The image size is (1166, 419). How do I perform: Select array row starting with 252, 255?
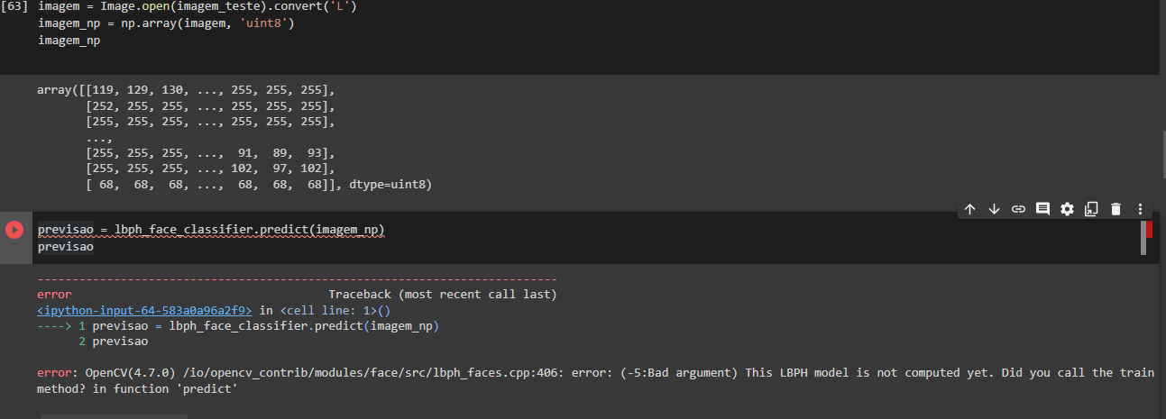tap(210, 106)
